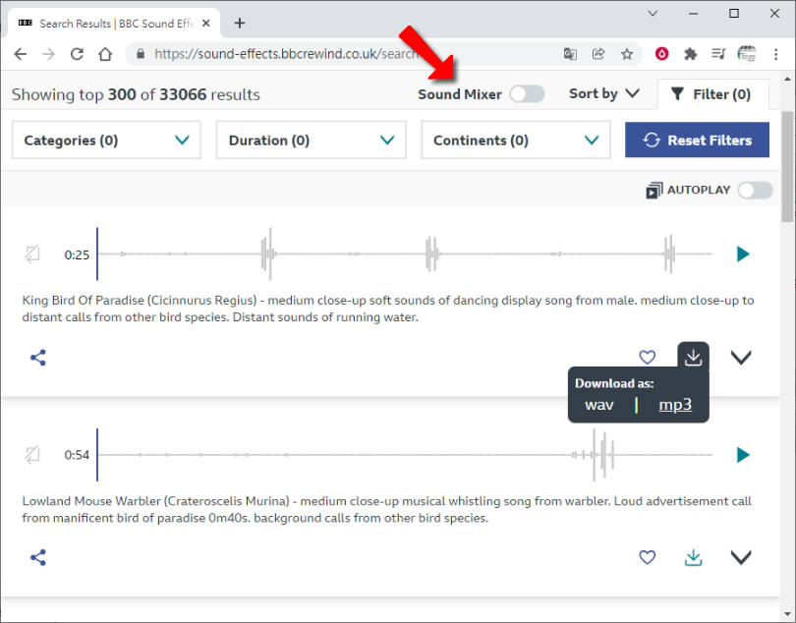The image size is (796, 623).
Task: Bookmark this page with the star icon
Action: click(x=627, y=54)
